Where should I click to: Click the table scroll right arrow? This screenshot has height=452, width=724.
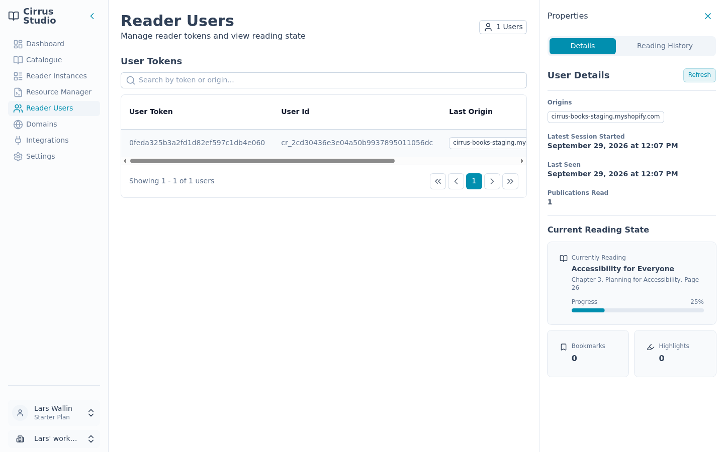coord(522,161)
